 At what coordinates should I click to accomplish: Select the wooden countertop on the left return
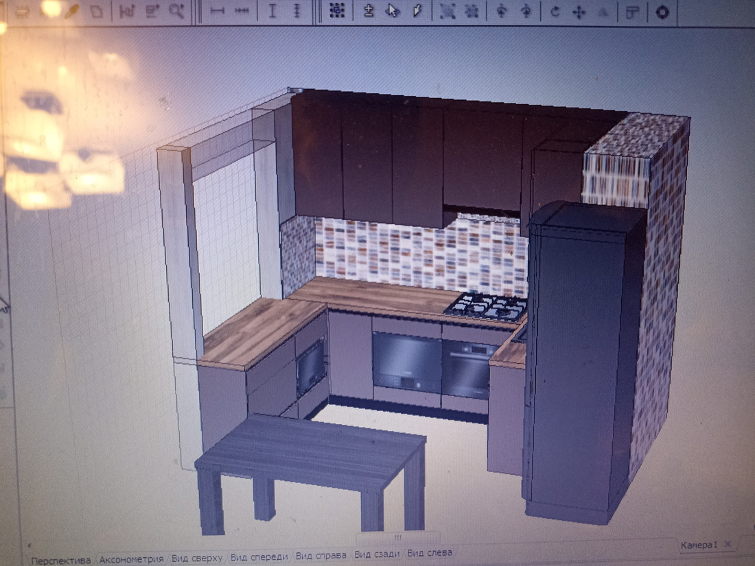(262, 332)
